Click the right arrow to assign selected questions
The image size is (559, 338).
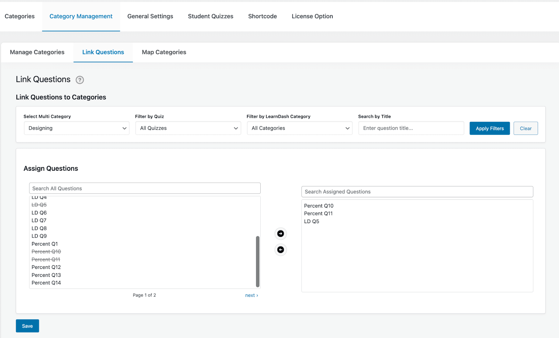281,234
